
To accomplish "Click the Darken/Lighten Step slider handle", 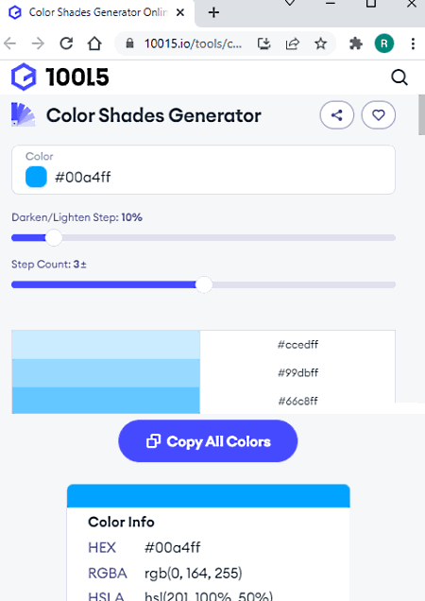I will click(54, 238).
